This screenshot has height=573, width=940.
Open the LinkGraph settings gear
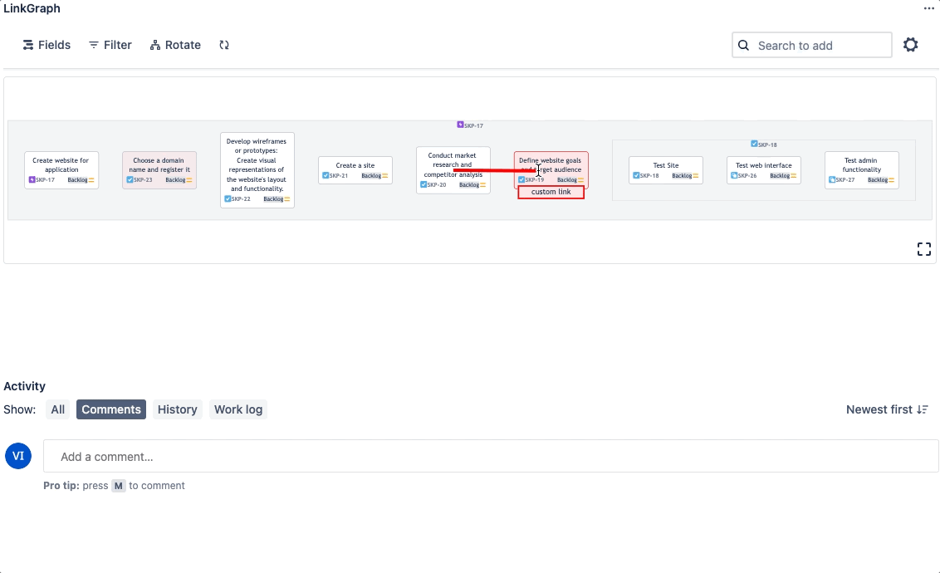[911, 45]
